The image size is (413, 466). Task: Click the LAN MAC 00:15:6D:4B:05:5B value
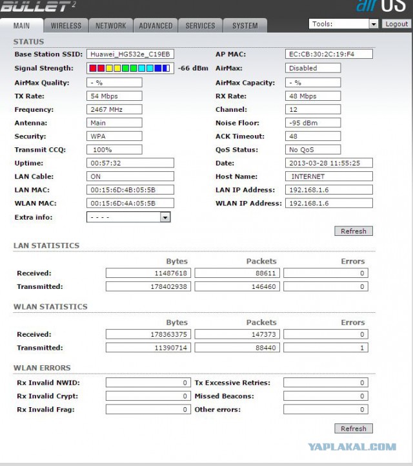[x=130, y=189]
